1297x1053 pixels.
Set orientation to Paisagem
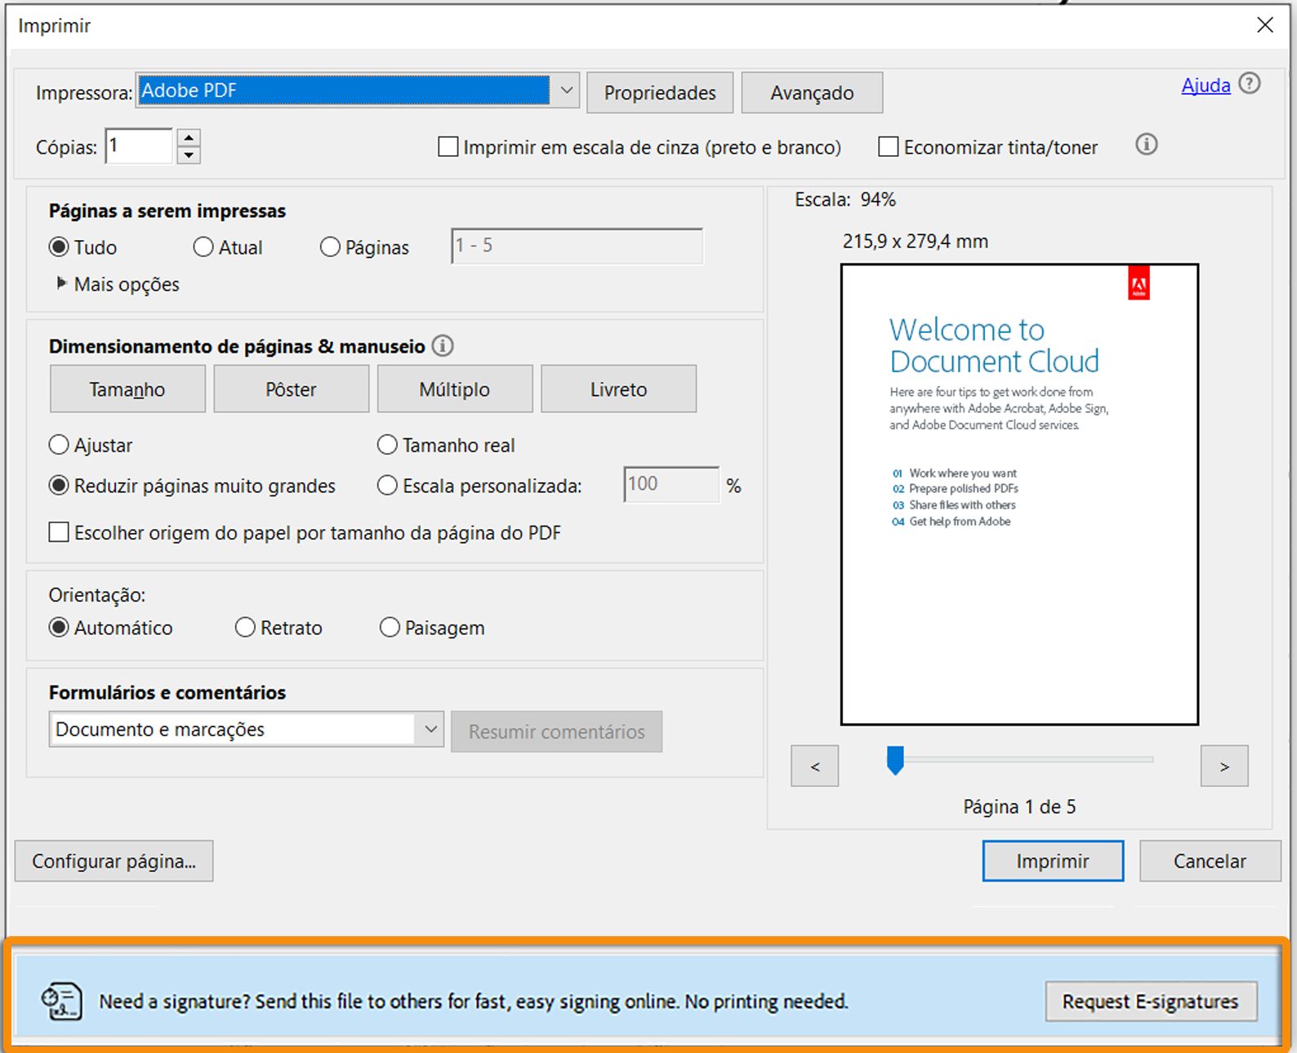pyautogui.click(x=390, y=628)
